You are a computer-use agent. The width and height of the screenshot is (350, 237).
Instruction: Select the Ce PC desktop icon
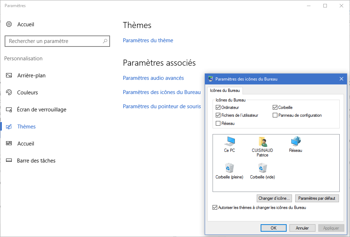229,142
